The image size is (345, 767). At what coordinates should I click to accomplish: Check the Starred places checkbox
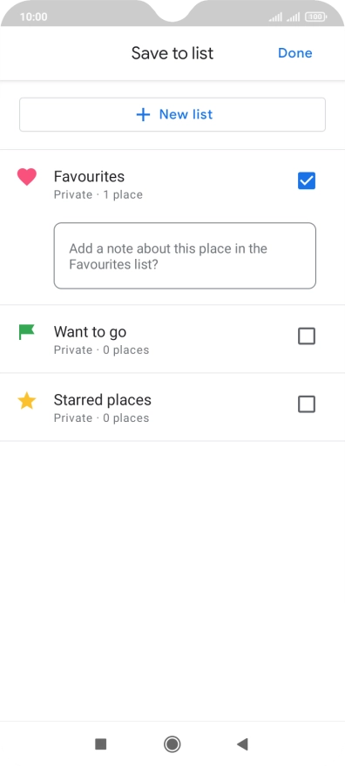[x=307, y=404]
